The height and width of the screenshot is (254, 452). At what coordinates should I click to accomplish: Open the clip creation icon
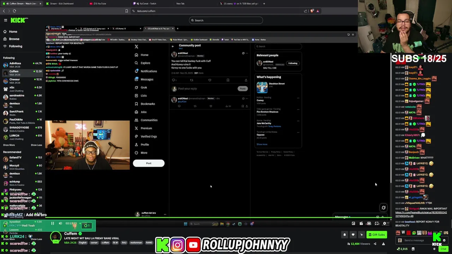[x=361, y=223]
